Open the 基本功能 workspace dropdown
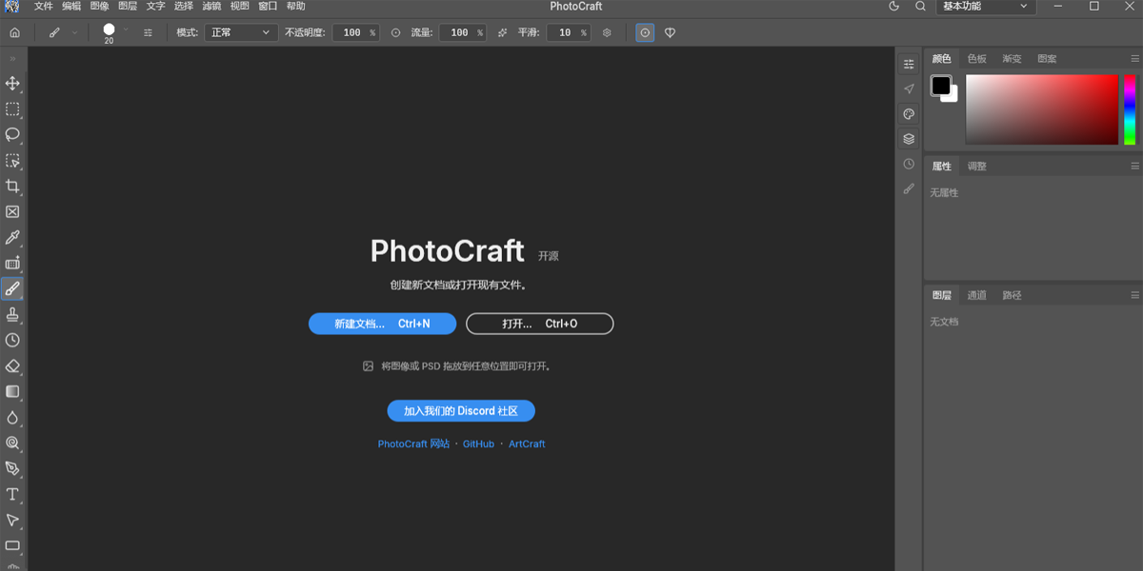The image size is (1143, 571). click(986, 6)
